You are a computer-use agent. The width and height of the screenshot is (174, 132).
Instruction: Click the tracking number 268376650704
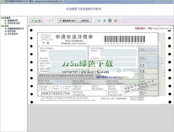click(55, 93)
